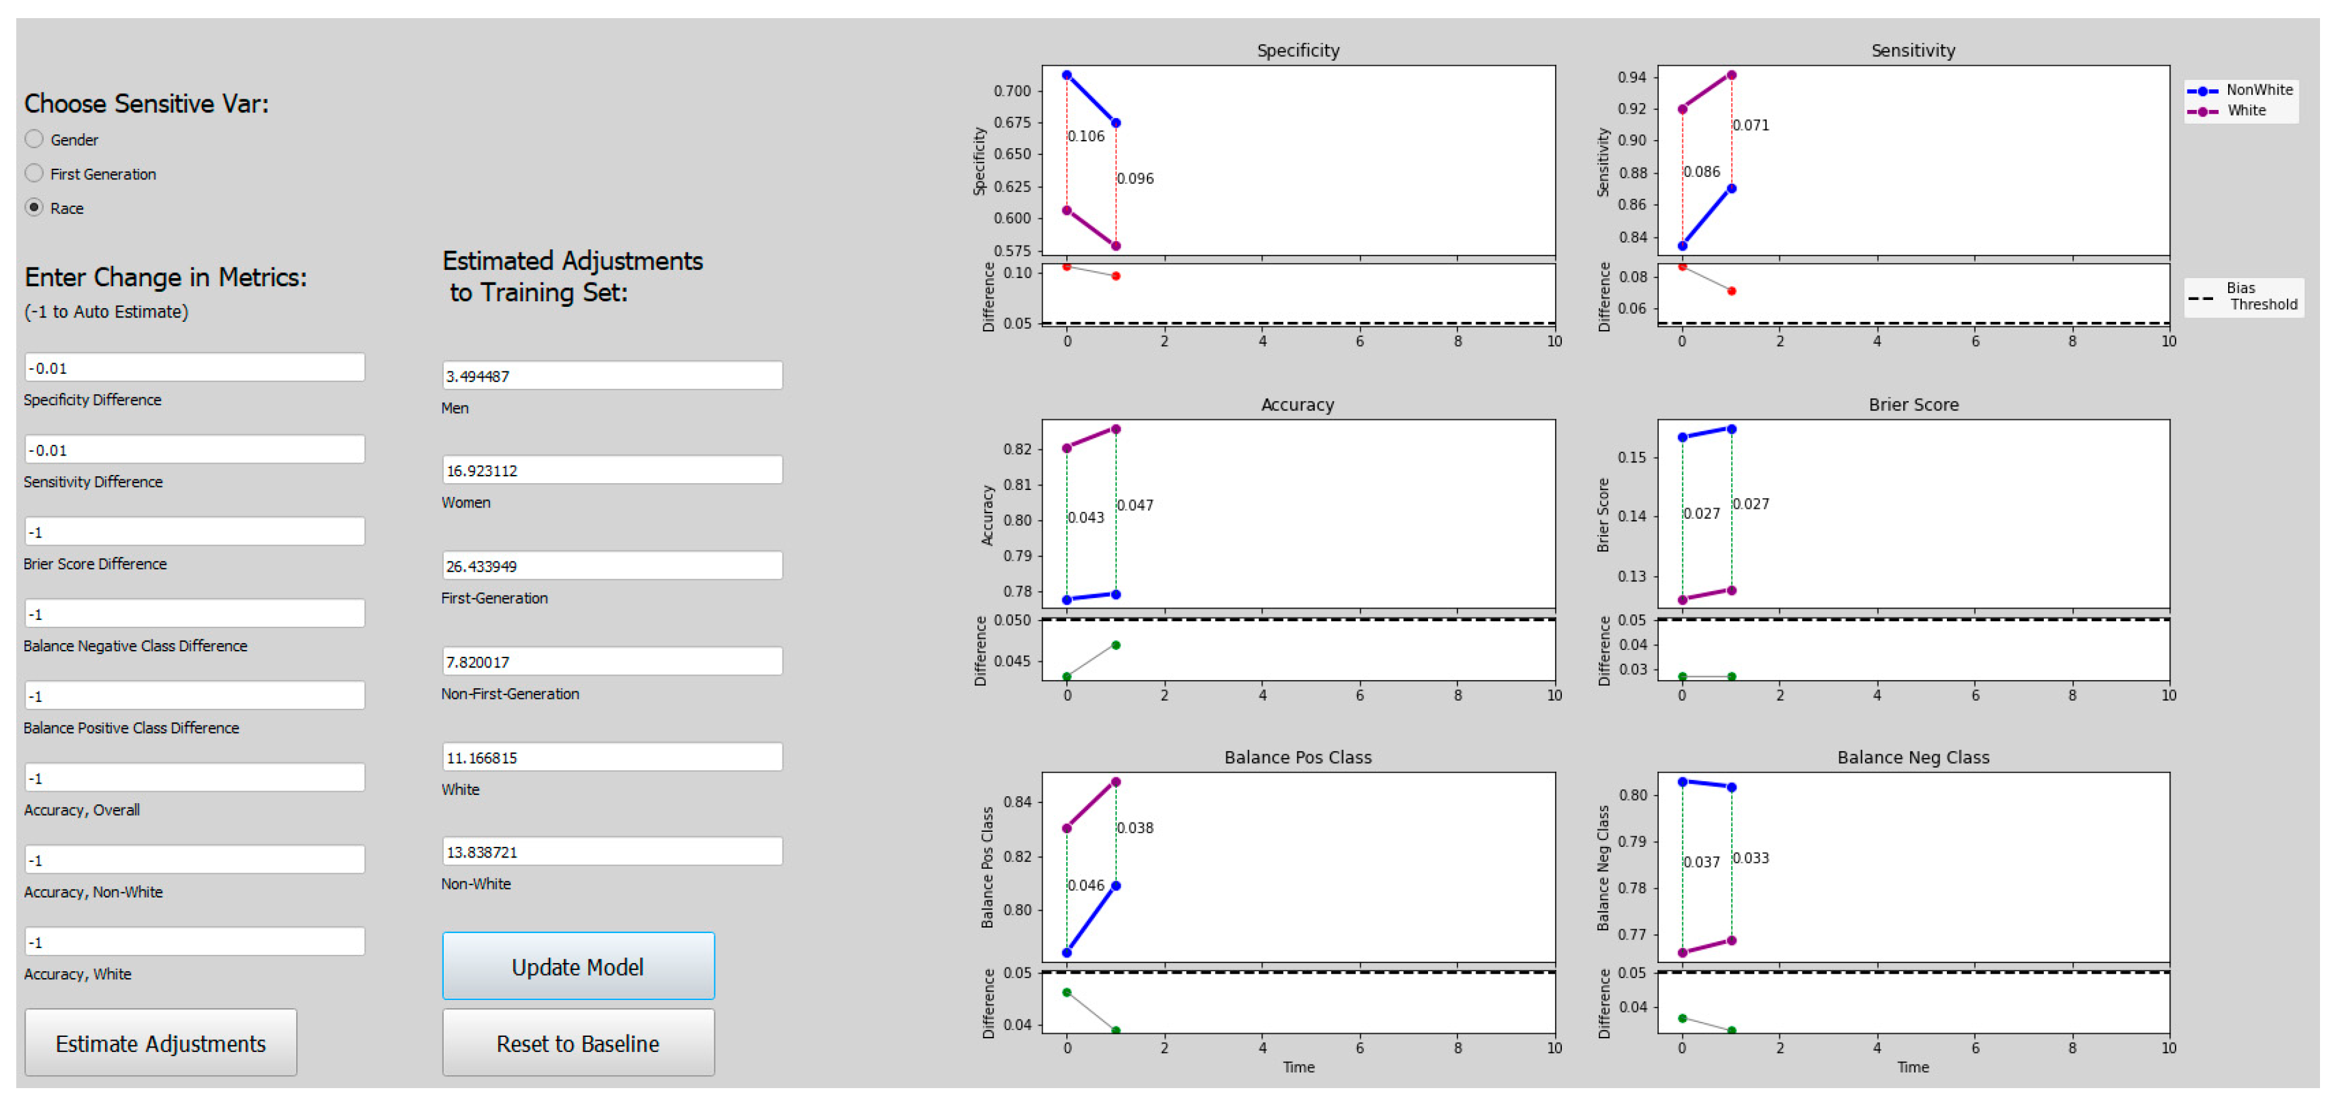Focus the Accuracy, Overall input box
The height and width of the screenshot is (1105, 2335).
194,777
